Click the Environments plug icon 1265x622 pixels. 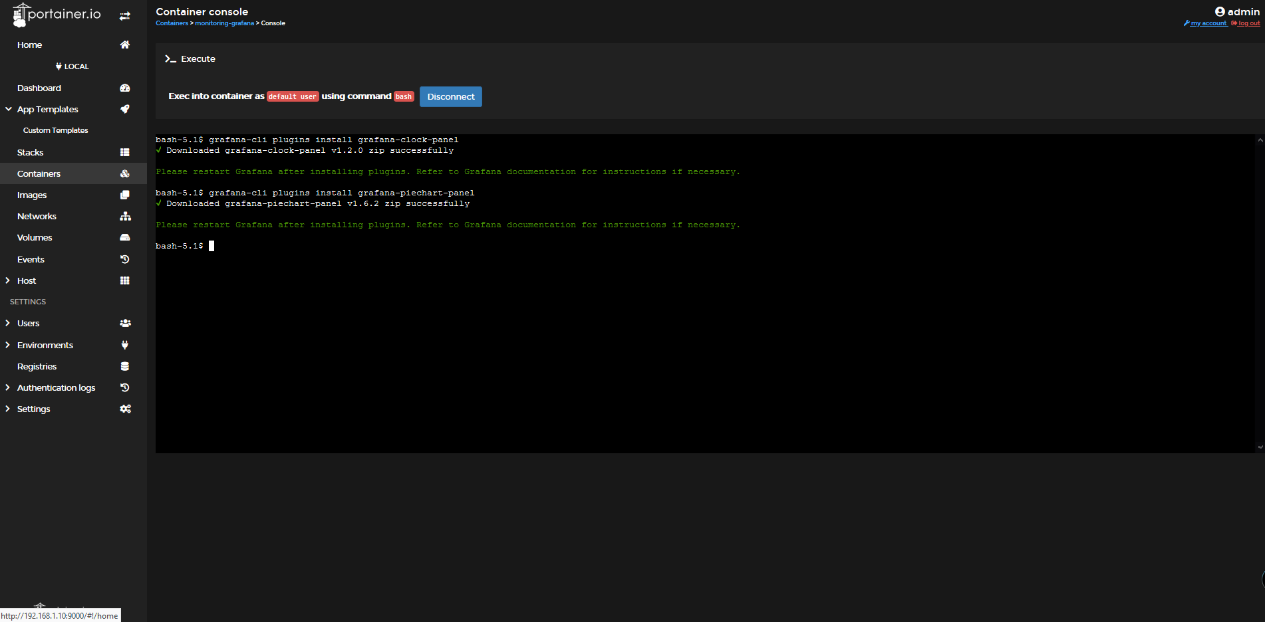(x=124, y=345)
